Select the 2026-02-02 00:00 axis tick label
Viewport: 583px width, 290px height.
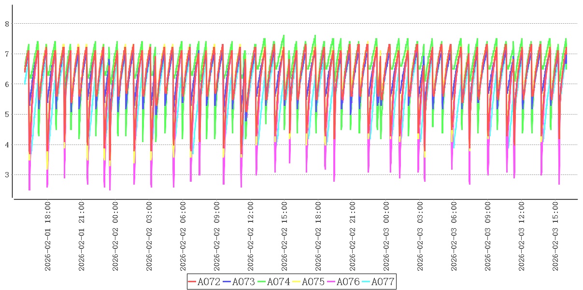click(115, 236)
